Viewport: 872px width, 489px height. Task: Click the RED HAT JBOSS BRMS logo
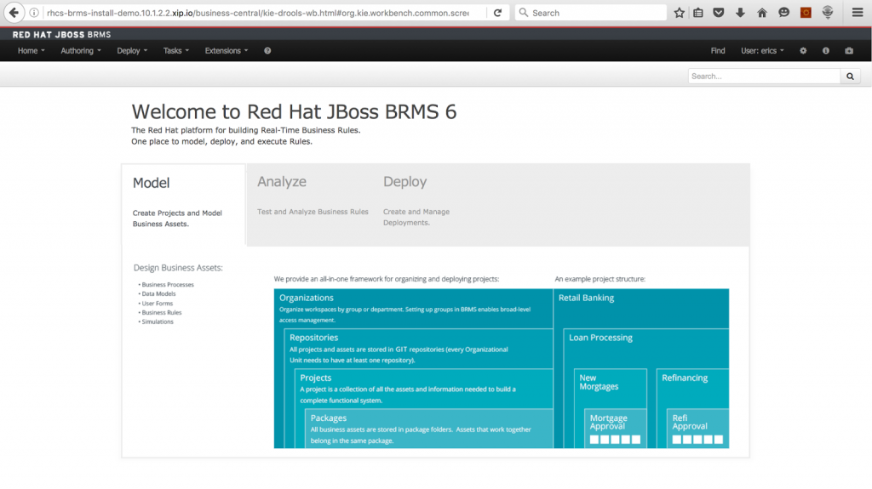(x=61, y=35)
